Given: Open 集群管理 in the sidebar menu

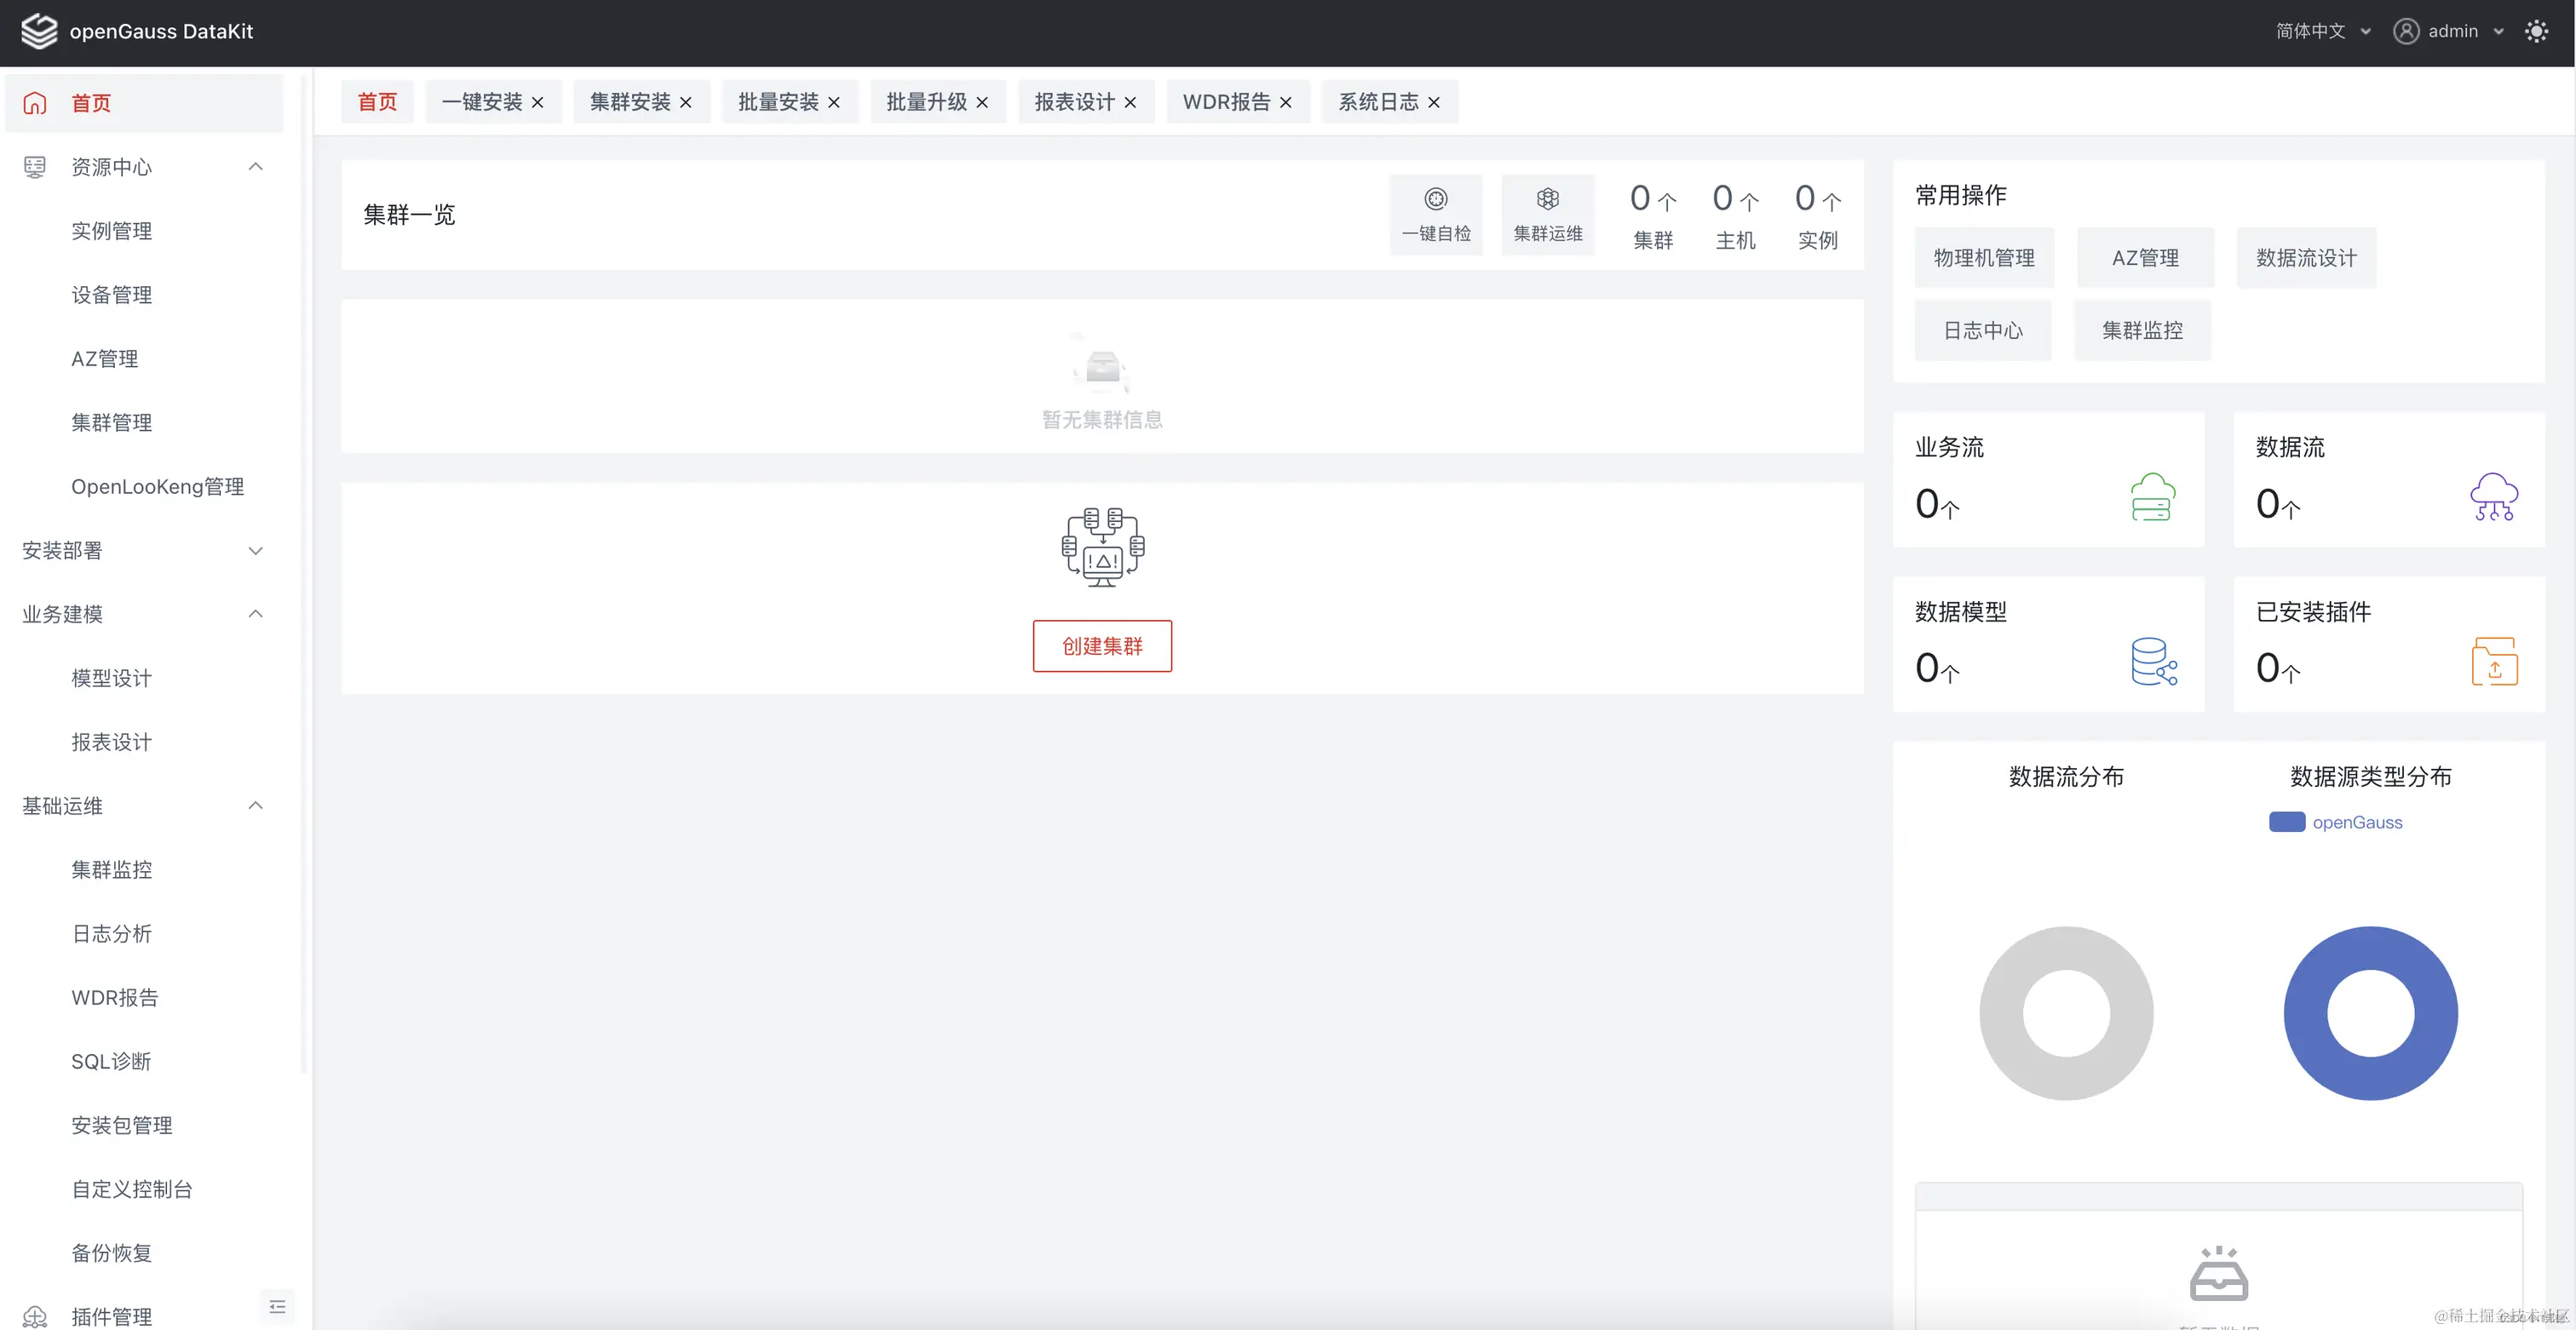Looking at the screenshot, I should (111, 422).
